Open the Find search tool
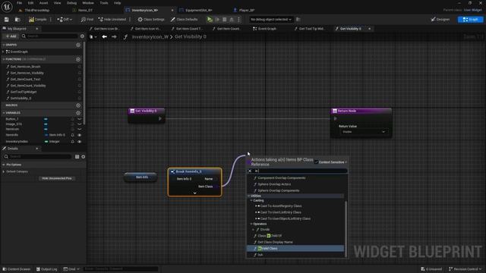Image resolution: width=486 pixels, height=273 pixels. pyautogui.click(x=87, y=20)
